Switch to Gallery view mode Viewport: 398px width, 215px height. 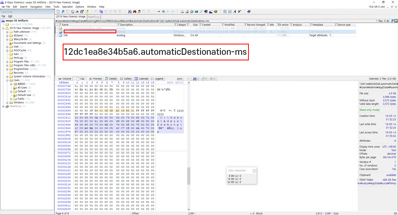(x=126, y=79)
